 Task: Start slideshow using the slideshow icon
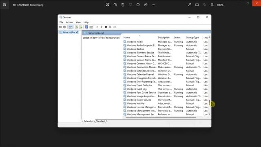197,5
